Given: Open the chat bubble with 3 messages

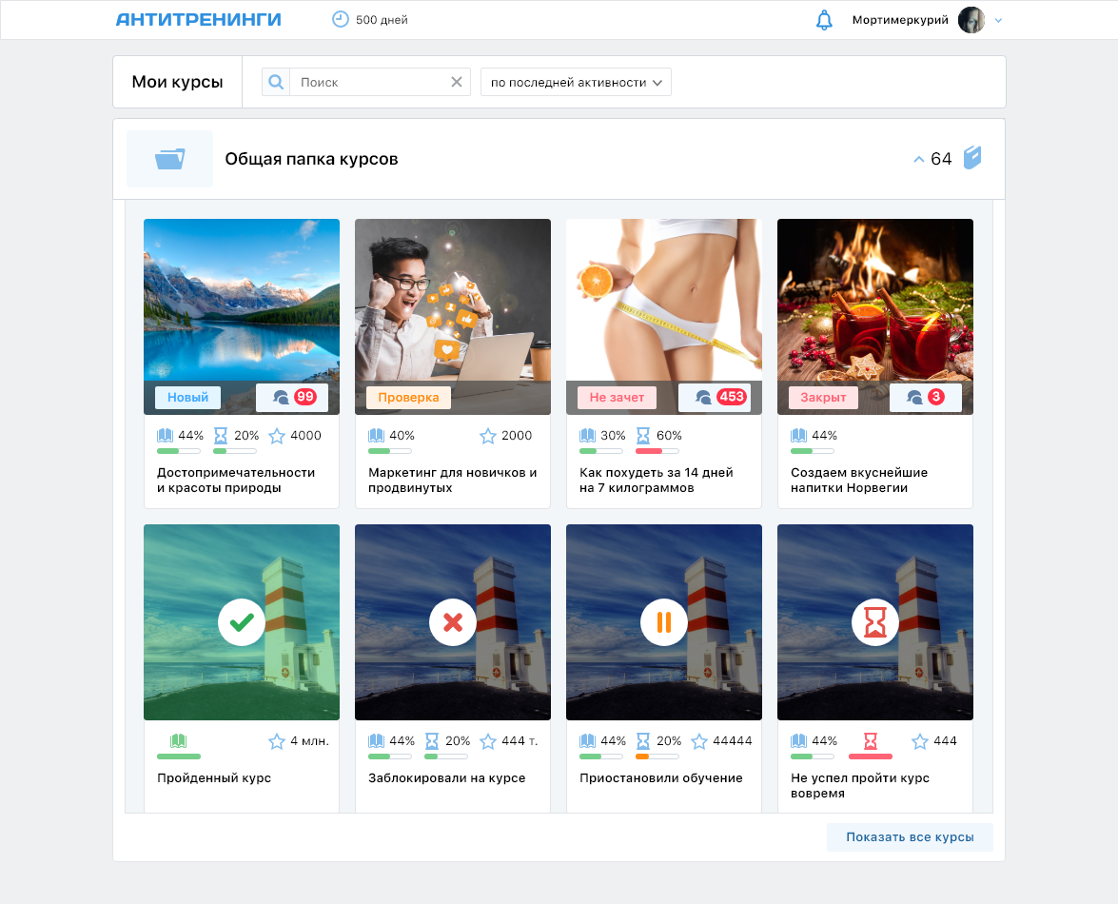Looking at the screenshot, I should (926, 397).
